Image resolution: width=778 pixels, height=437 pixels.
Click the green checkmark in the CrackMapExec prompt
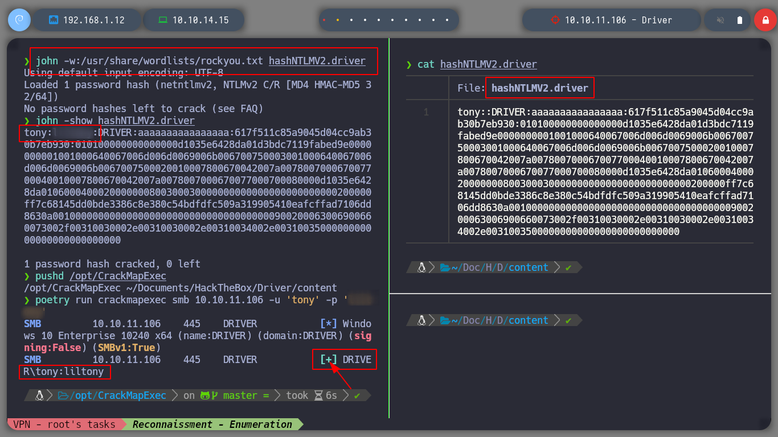pyautogui.click(x=357, y=395)
